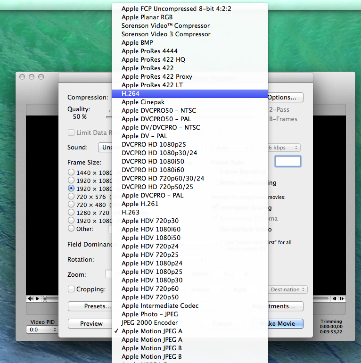Screen dimensions: 361x363
Task: Open the Video PID dropdown
Action: 41,330
